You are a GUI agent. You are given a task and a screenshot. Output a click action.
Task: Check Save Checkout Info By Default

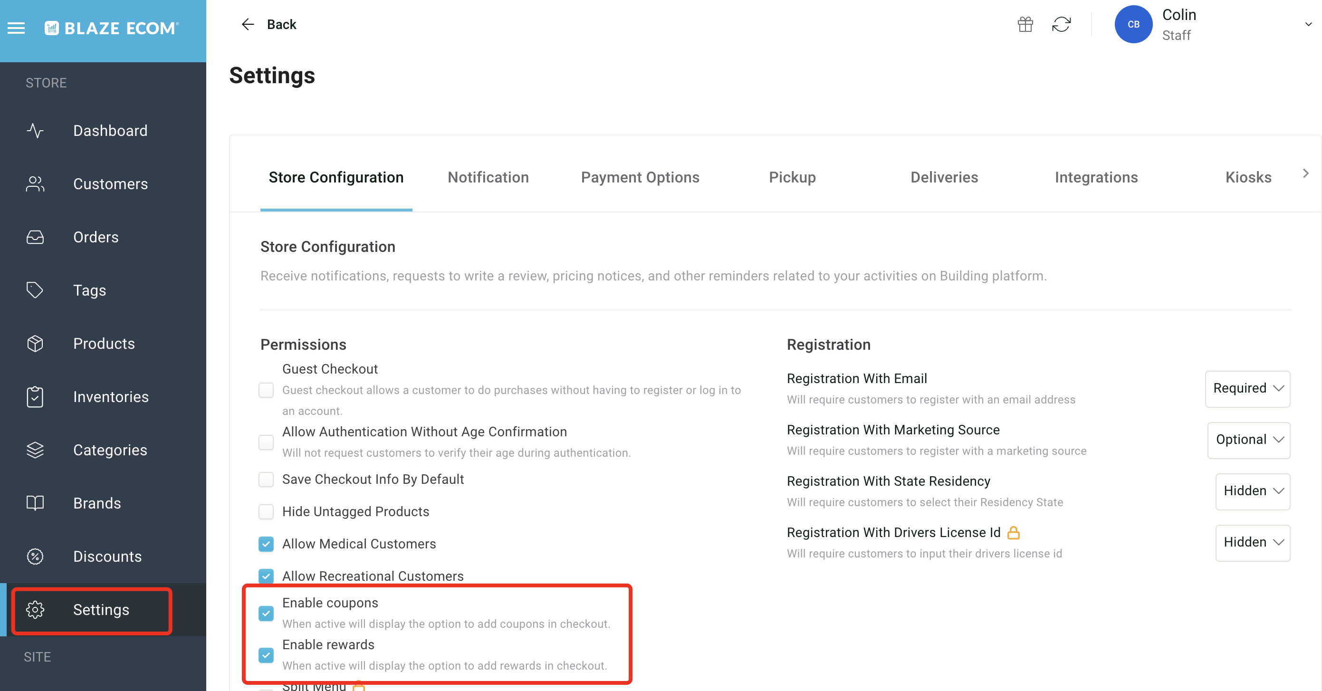(267, 480)
